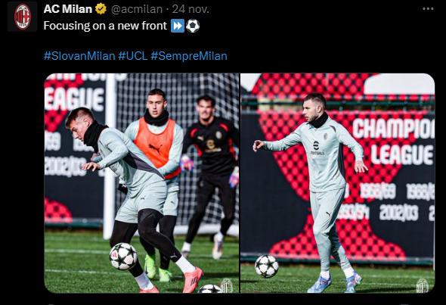Click the AC Milan watermark in the right photo
The height and width of the screenshot is (305, 446).
[x=422, y=285]
